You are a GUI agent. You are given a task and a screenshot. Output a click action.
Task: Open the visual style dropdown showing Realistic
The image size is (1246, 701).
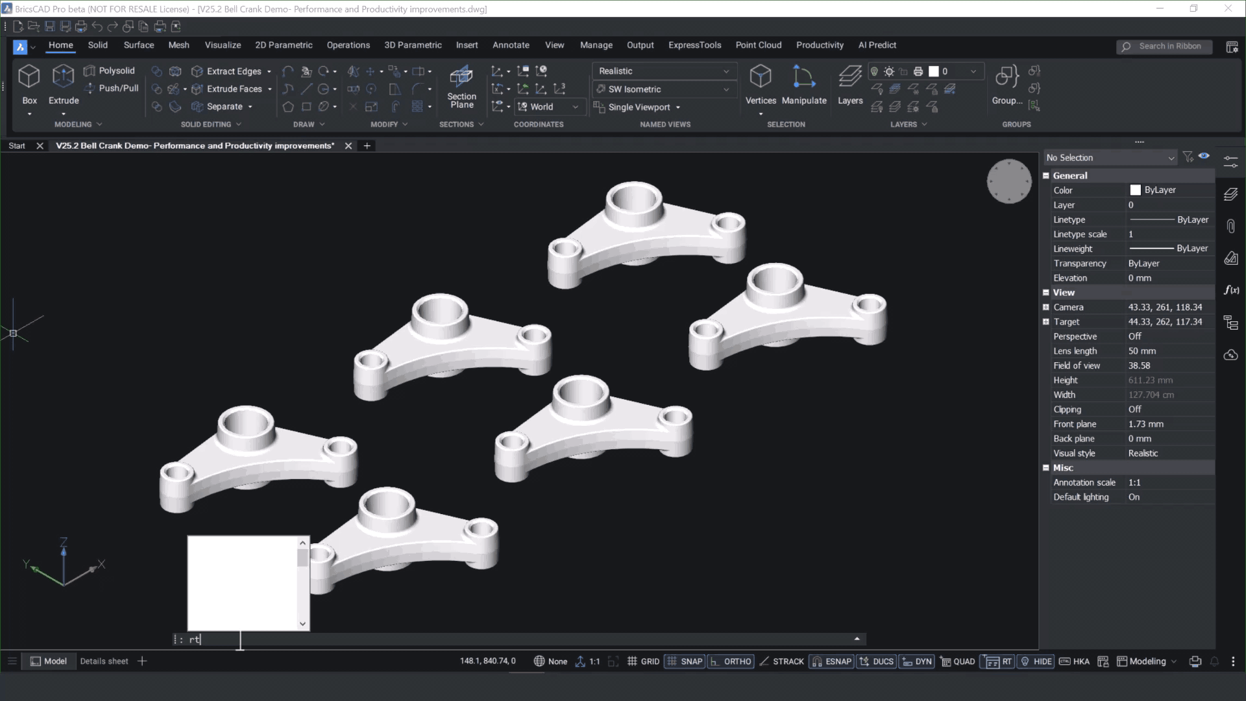pyautogui.click(x=663, y=71)
